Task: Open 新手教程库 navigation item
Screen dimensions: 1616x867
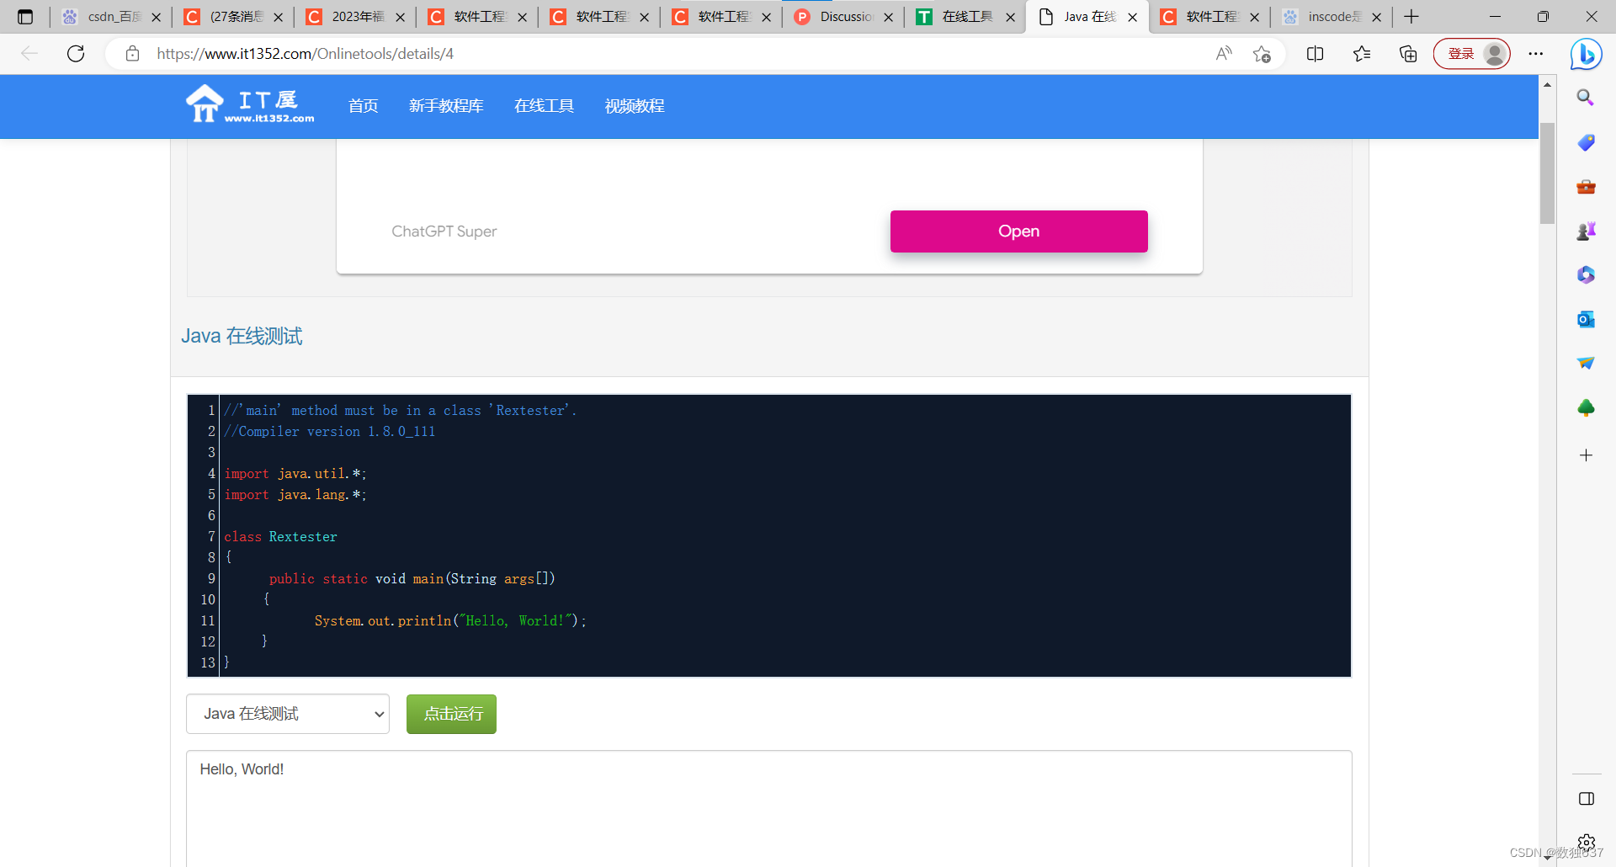Action: [446, 106]
